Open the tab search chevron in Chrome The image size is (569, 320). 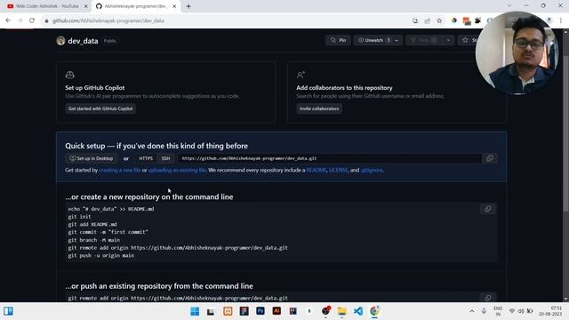(x=509, y=6)
